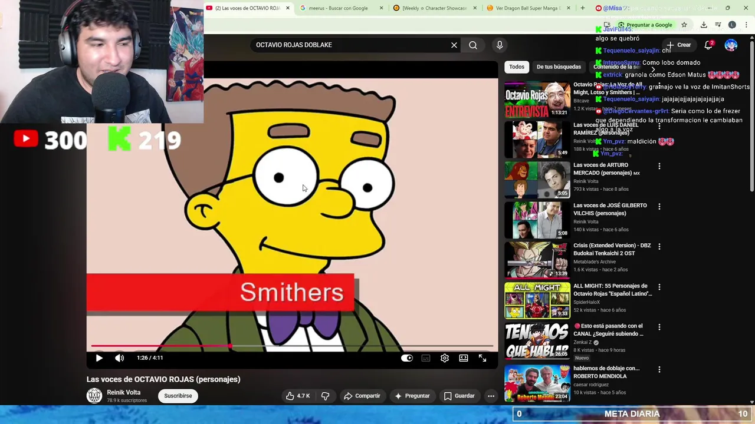Open Las voces de ARTURO MERCADO video
This screenshot has height=424, width=755.
point(537,180)
